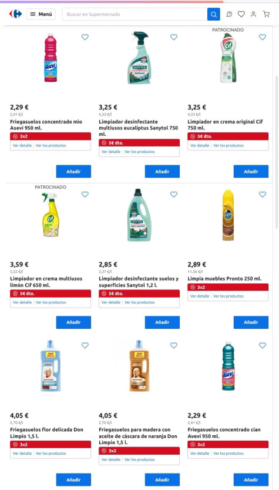Open the user account icon
The height and width of the screenshot is (490, 279).
[253, 14]
